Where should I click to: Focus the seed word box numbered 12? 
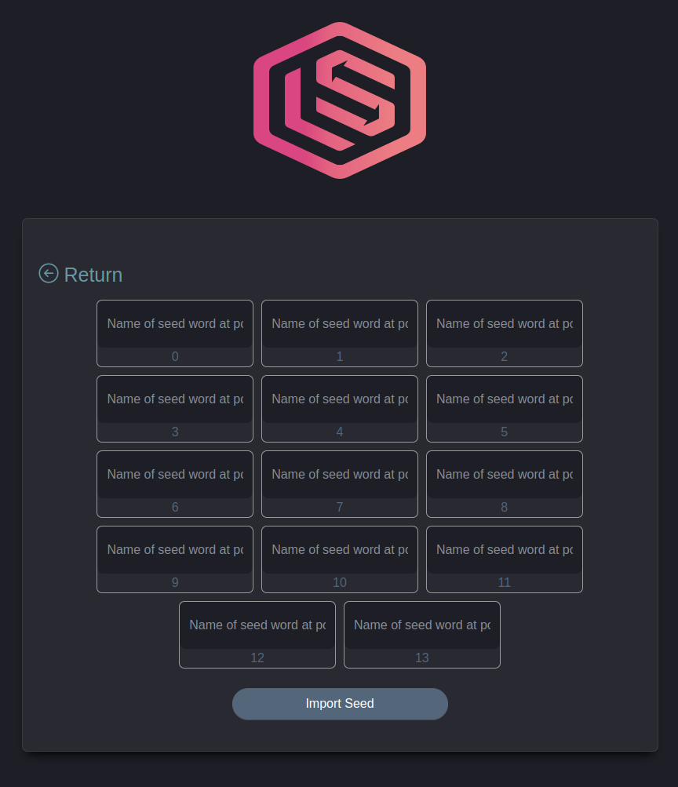[257, 625]
